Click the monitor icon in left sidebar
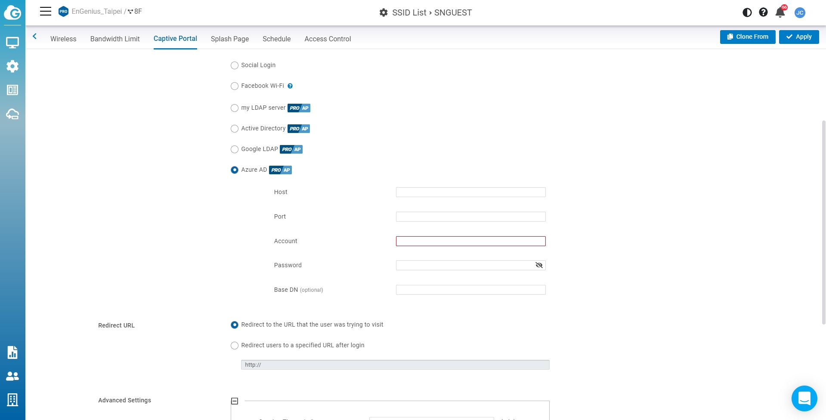 pos(12,43)
